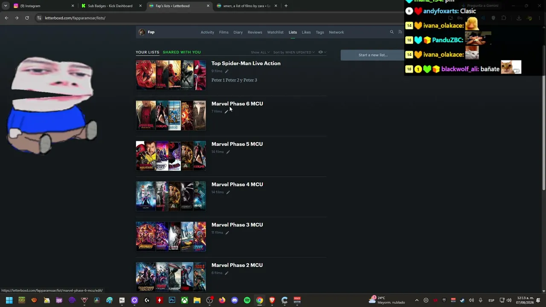Reload the Letterboxd page
This screenshot has width=546, height=307.
[27, 18]
